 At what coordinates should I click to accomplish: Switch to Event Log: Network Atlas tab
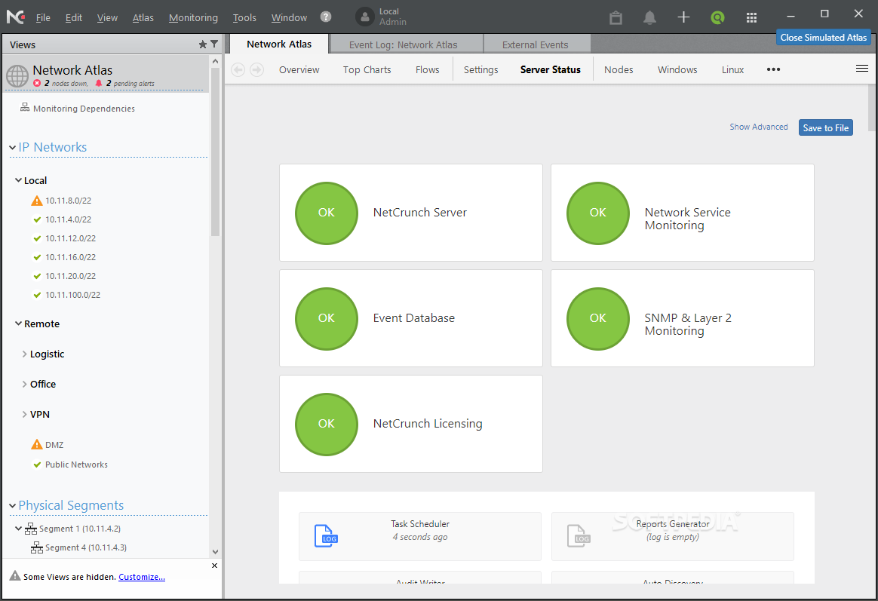point(407,44)
